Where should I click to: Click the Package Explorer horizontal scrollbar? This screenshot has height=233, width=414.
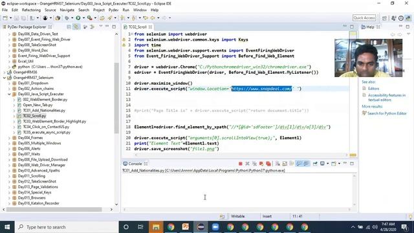coord(54,210)
